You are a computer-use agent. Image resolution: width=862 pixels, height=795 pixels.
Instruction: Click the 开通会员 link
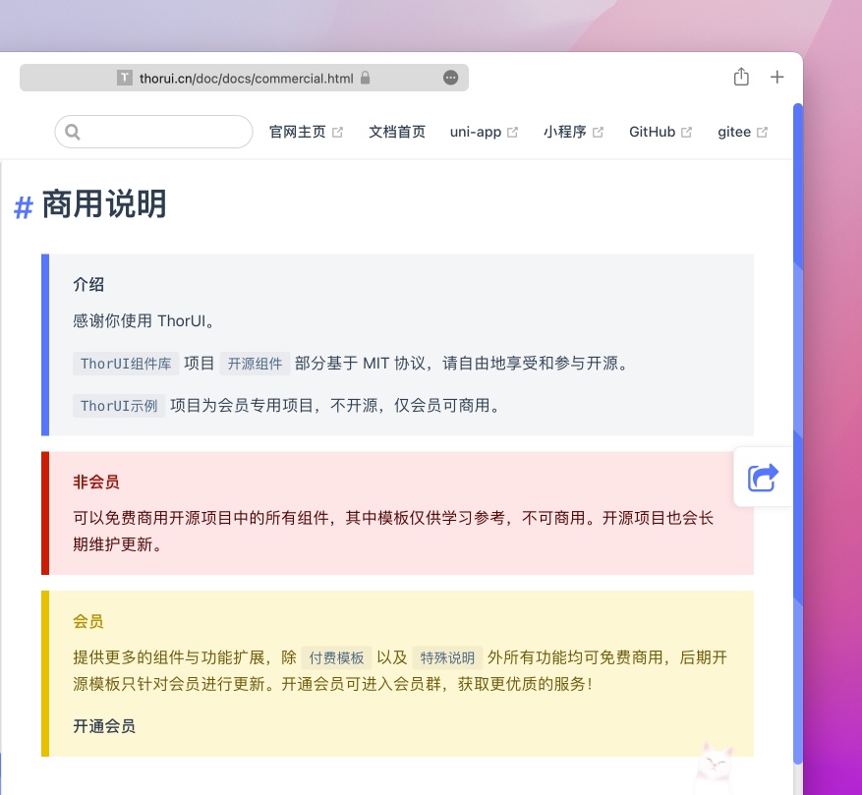(104, 726)
